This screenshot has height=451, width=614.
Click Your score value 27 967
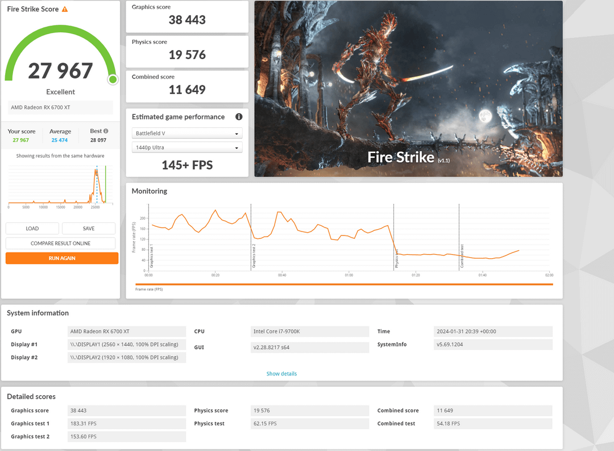pyautogui.click(x=21, y=140)
